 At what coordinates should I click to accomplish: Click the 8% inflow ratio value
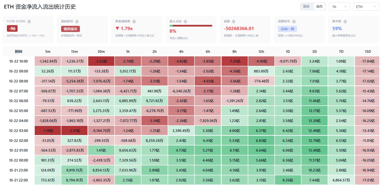(173, 31)
